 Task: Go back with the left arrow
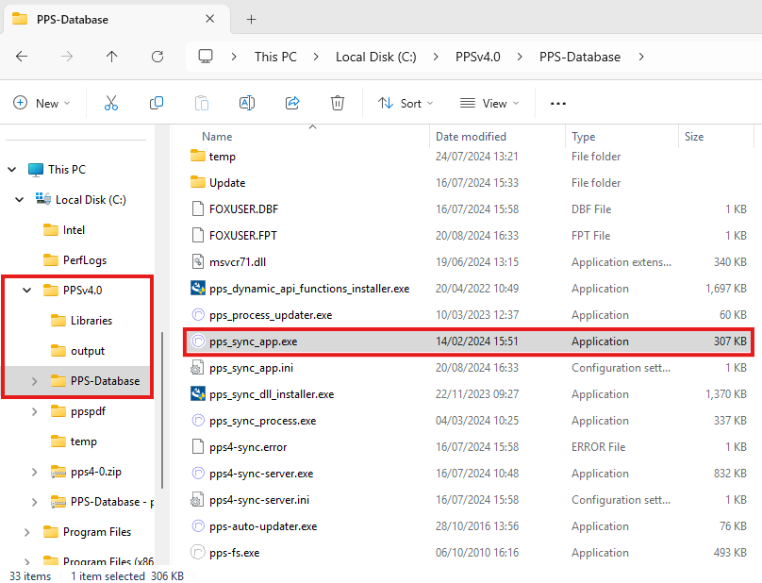coord(22,57)
